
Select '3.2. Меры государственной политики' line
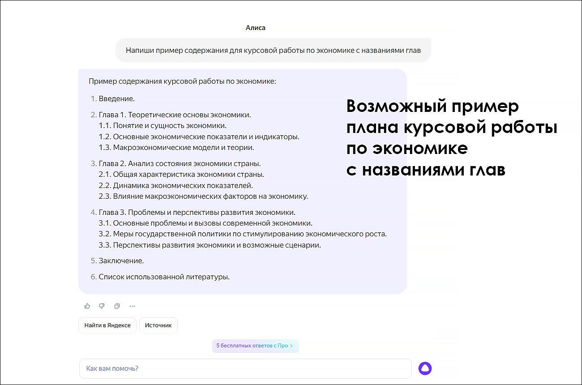coord(243,234)
